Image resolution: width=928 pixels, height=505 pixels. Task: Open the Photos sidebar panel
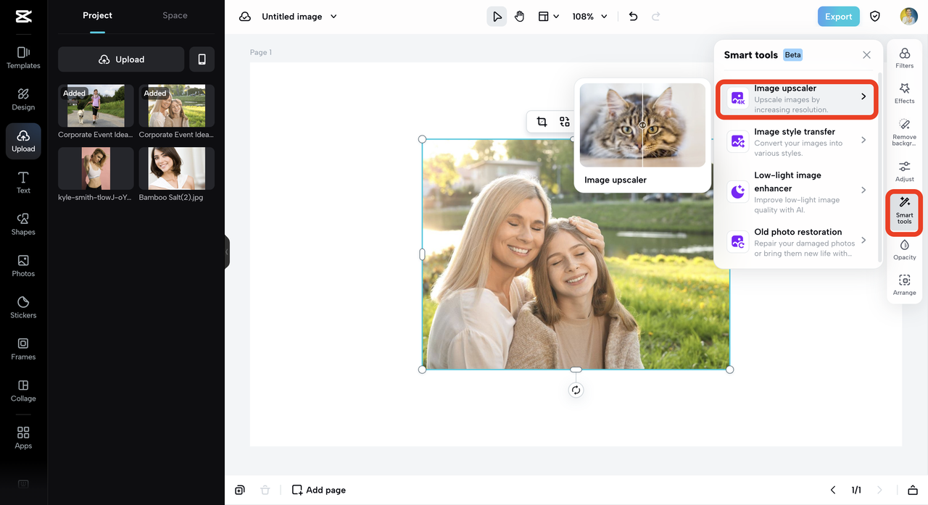[23, 266]
